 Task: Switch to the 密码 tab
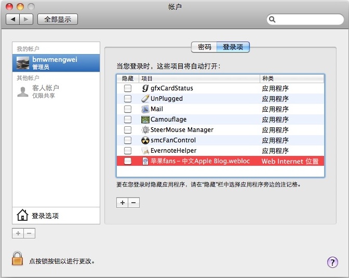tap(204, 47)
